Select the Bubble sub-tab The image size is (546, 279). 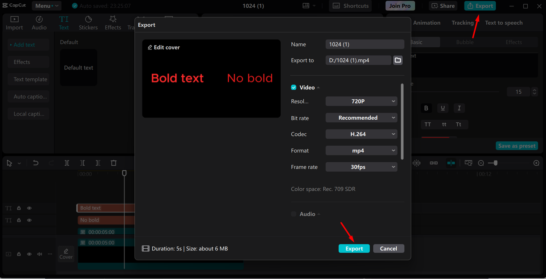[x=465, y=42]
